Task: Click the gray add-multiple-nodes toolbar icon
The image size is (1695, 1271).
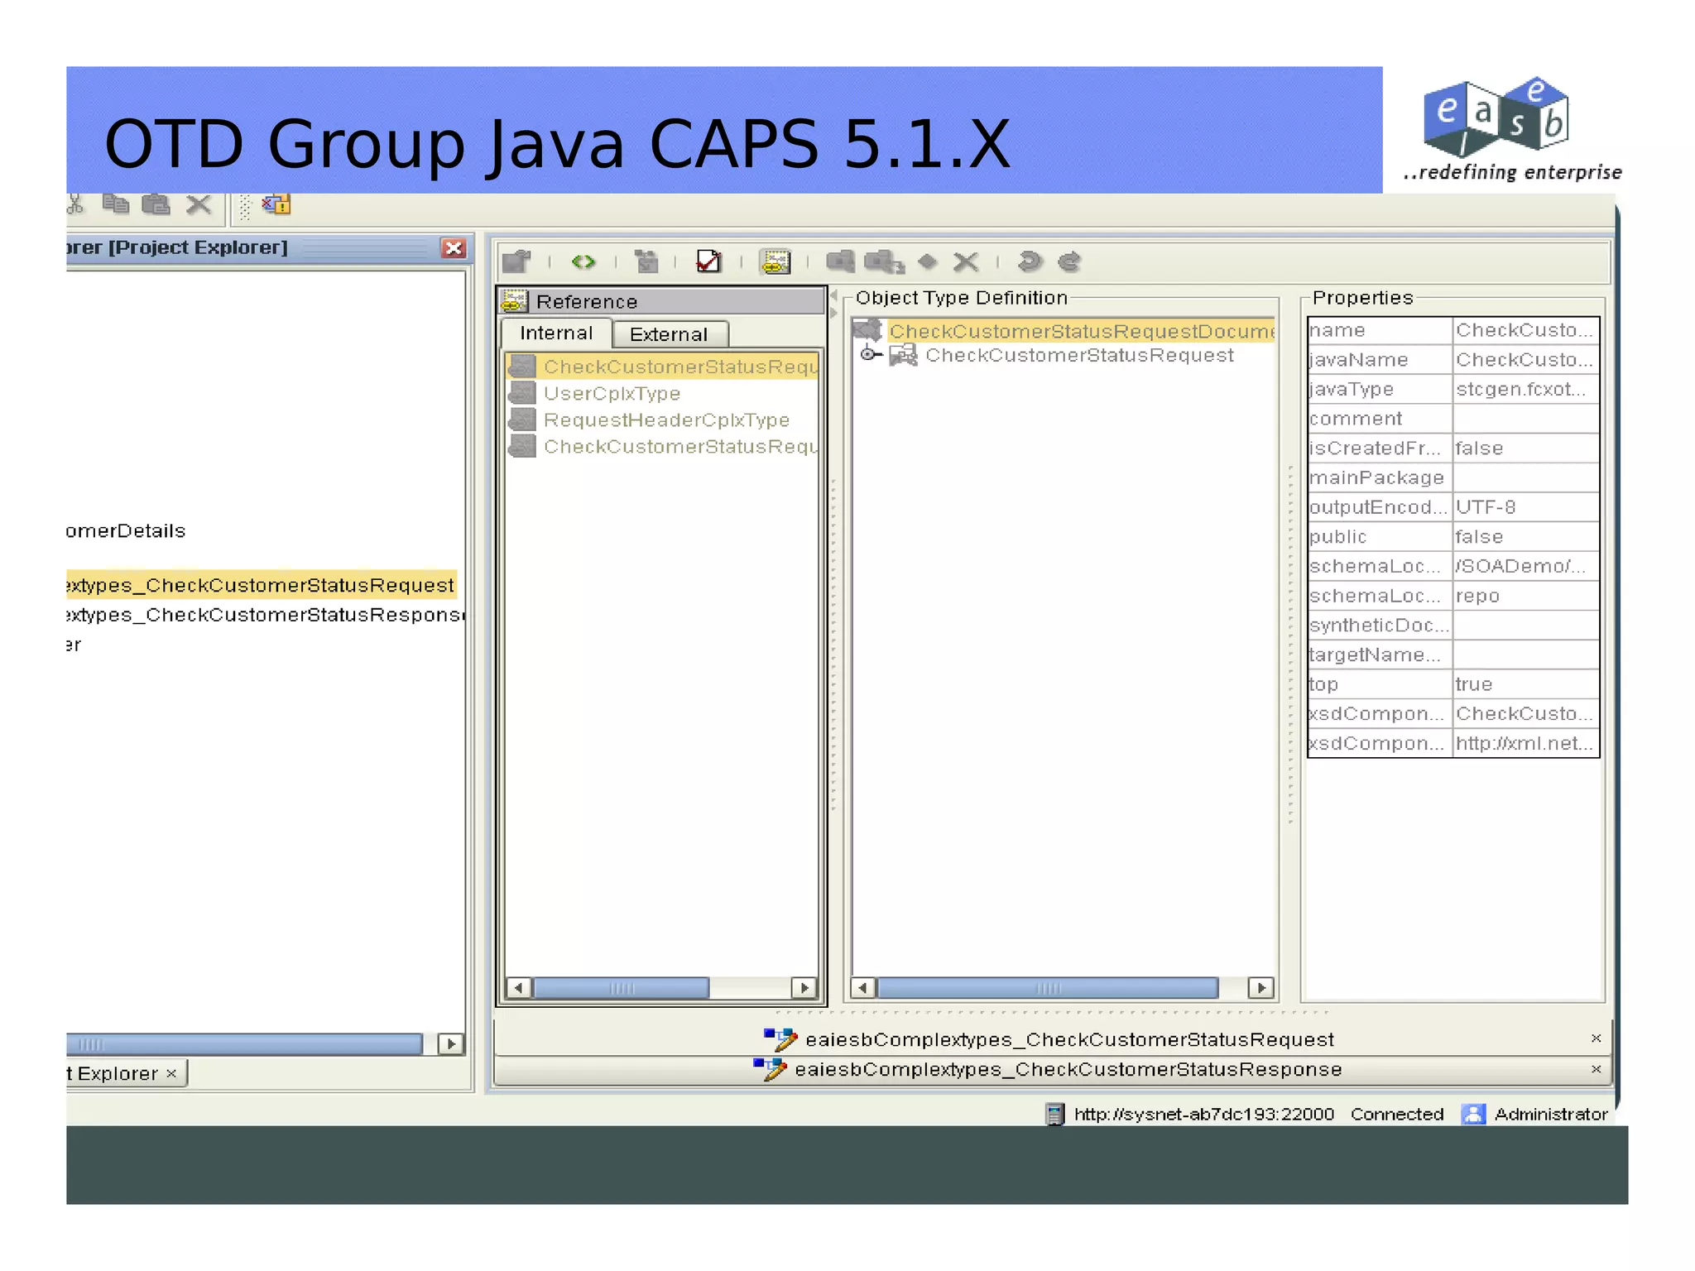Action: pyautogui.click(x=884, y=262)
